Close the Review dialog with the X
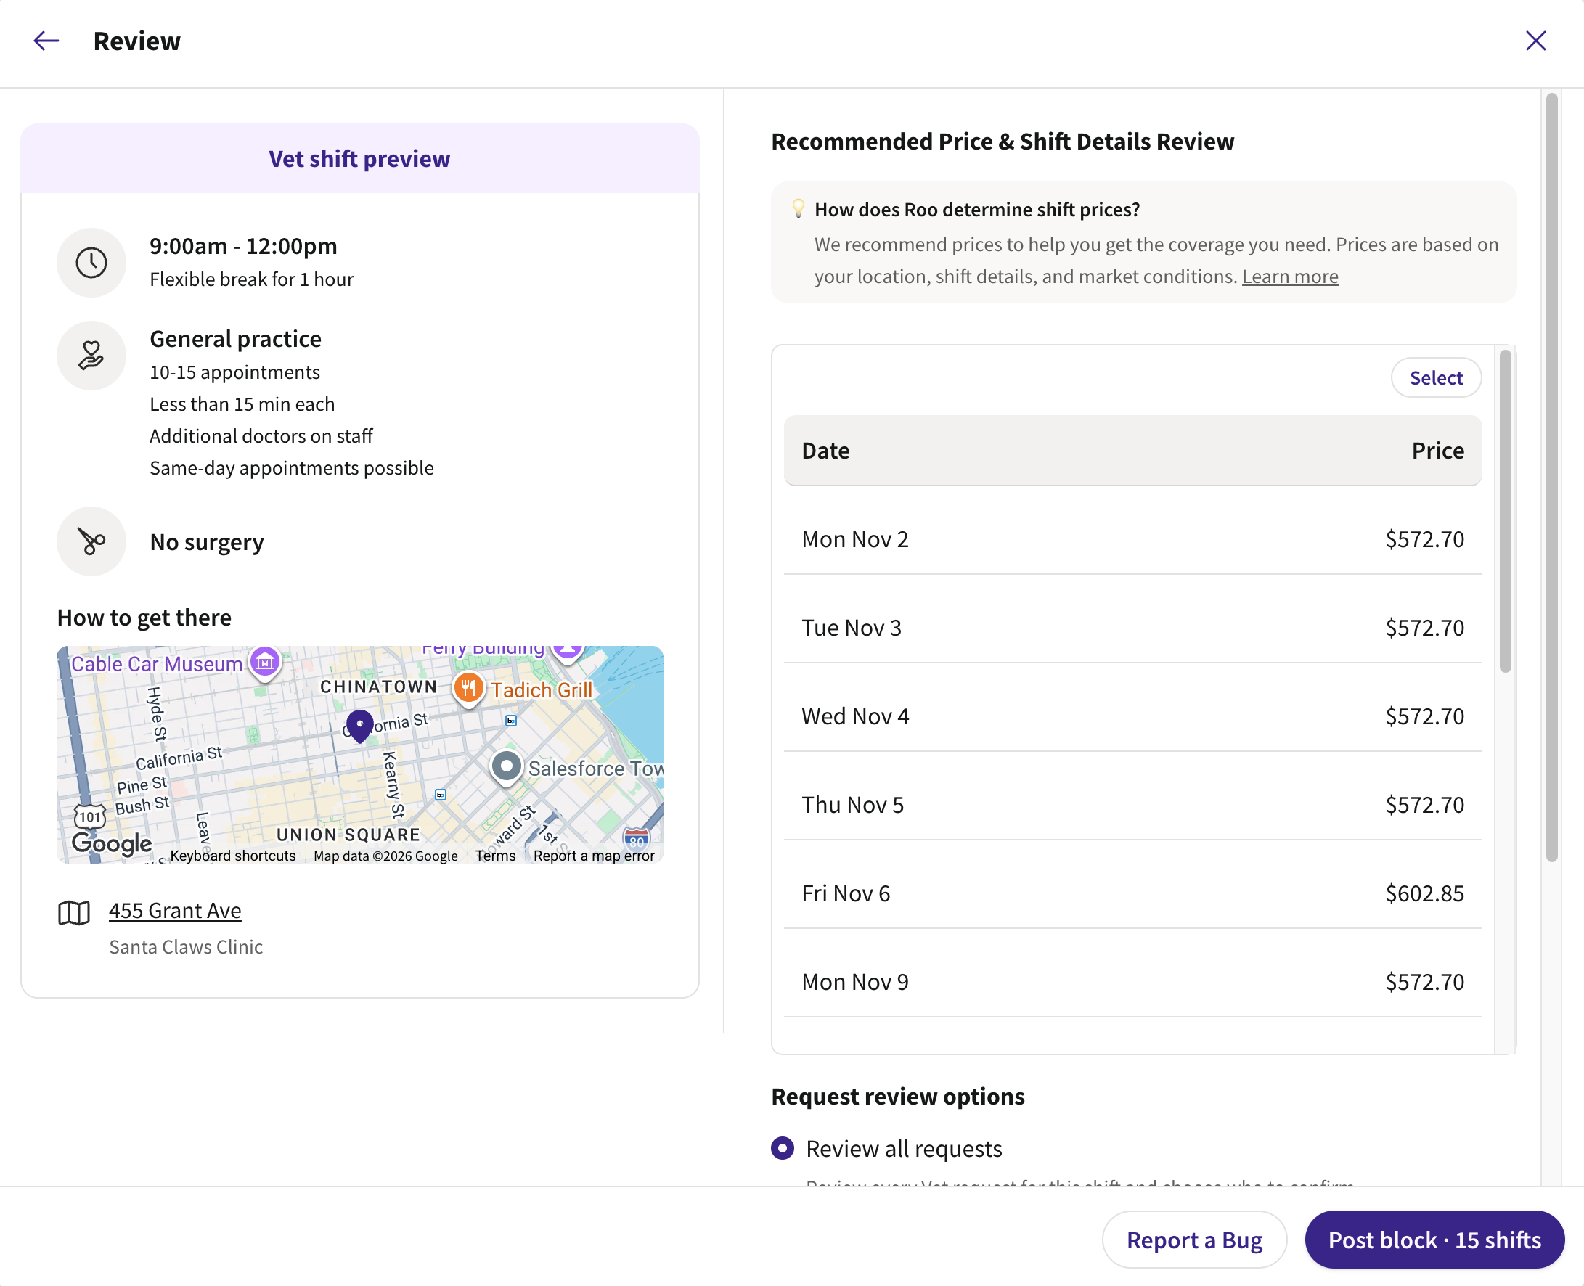This screenshot has width=1584, height=1286. coord(1536,41)
